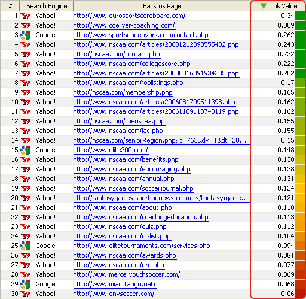Click the green color bar beside 0.34
306x299 pixels.
(x=300, y=16)
